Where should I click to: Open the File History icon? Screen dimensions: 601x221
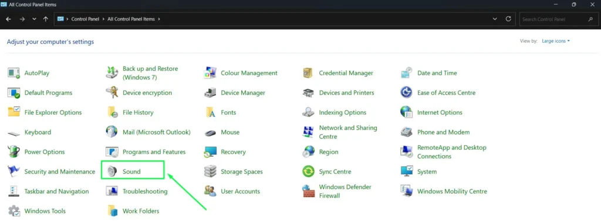(112, 112)
